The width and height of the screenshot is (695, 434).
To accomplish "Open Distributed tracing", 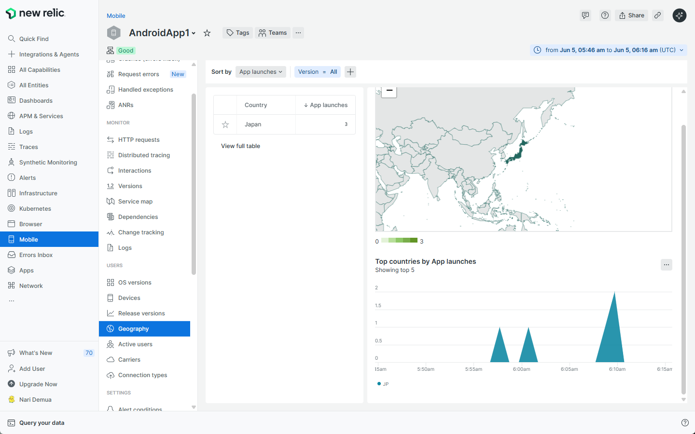I will click(x=145, y=155).
